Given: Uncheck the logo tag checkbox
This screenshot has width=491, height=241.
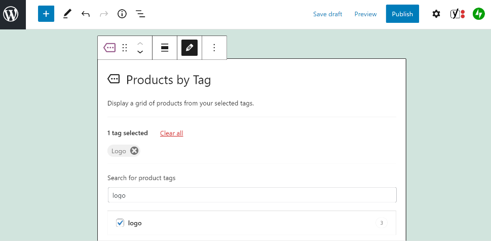Looking at the screenshot, I should (x=120, y=223).
